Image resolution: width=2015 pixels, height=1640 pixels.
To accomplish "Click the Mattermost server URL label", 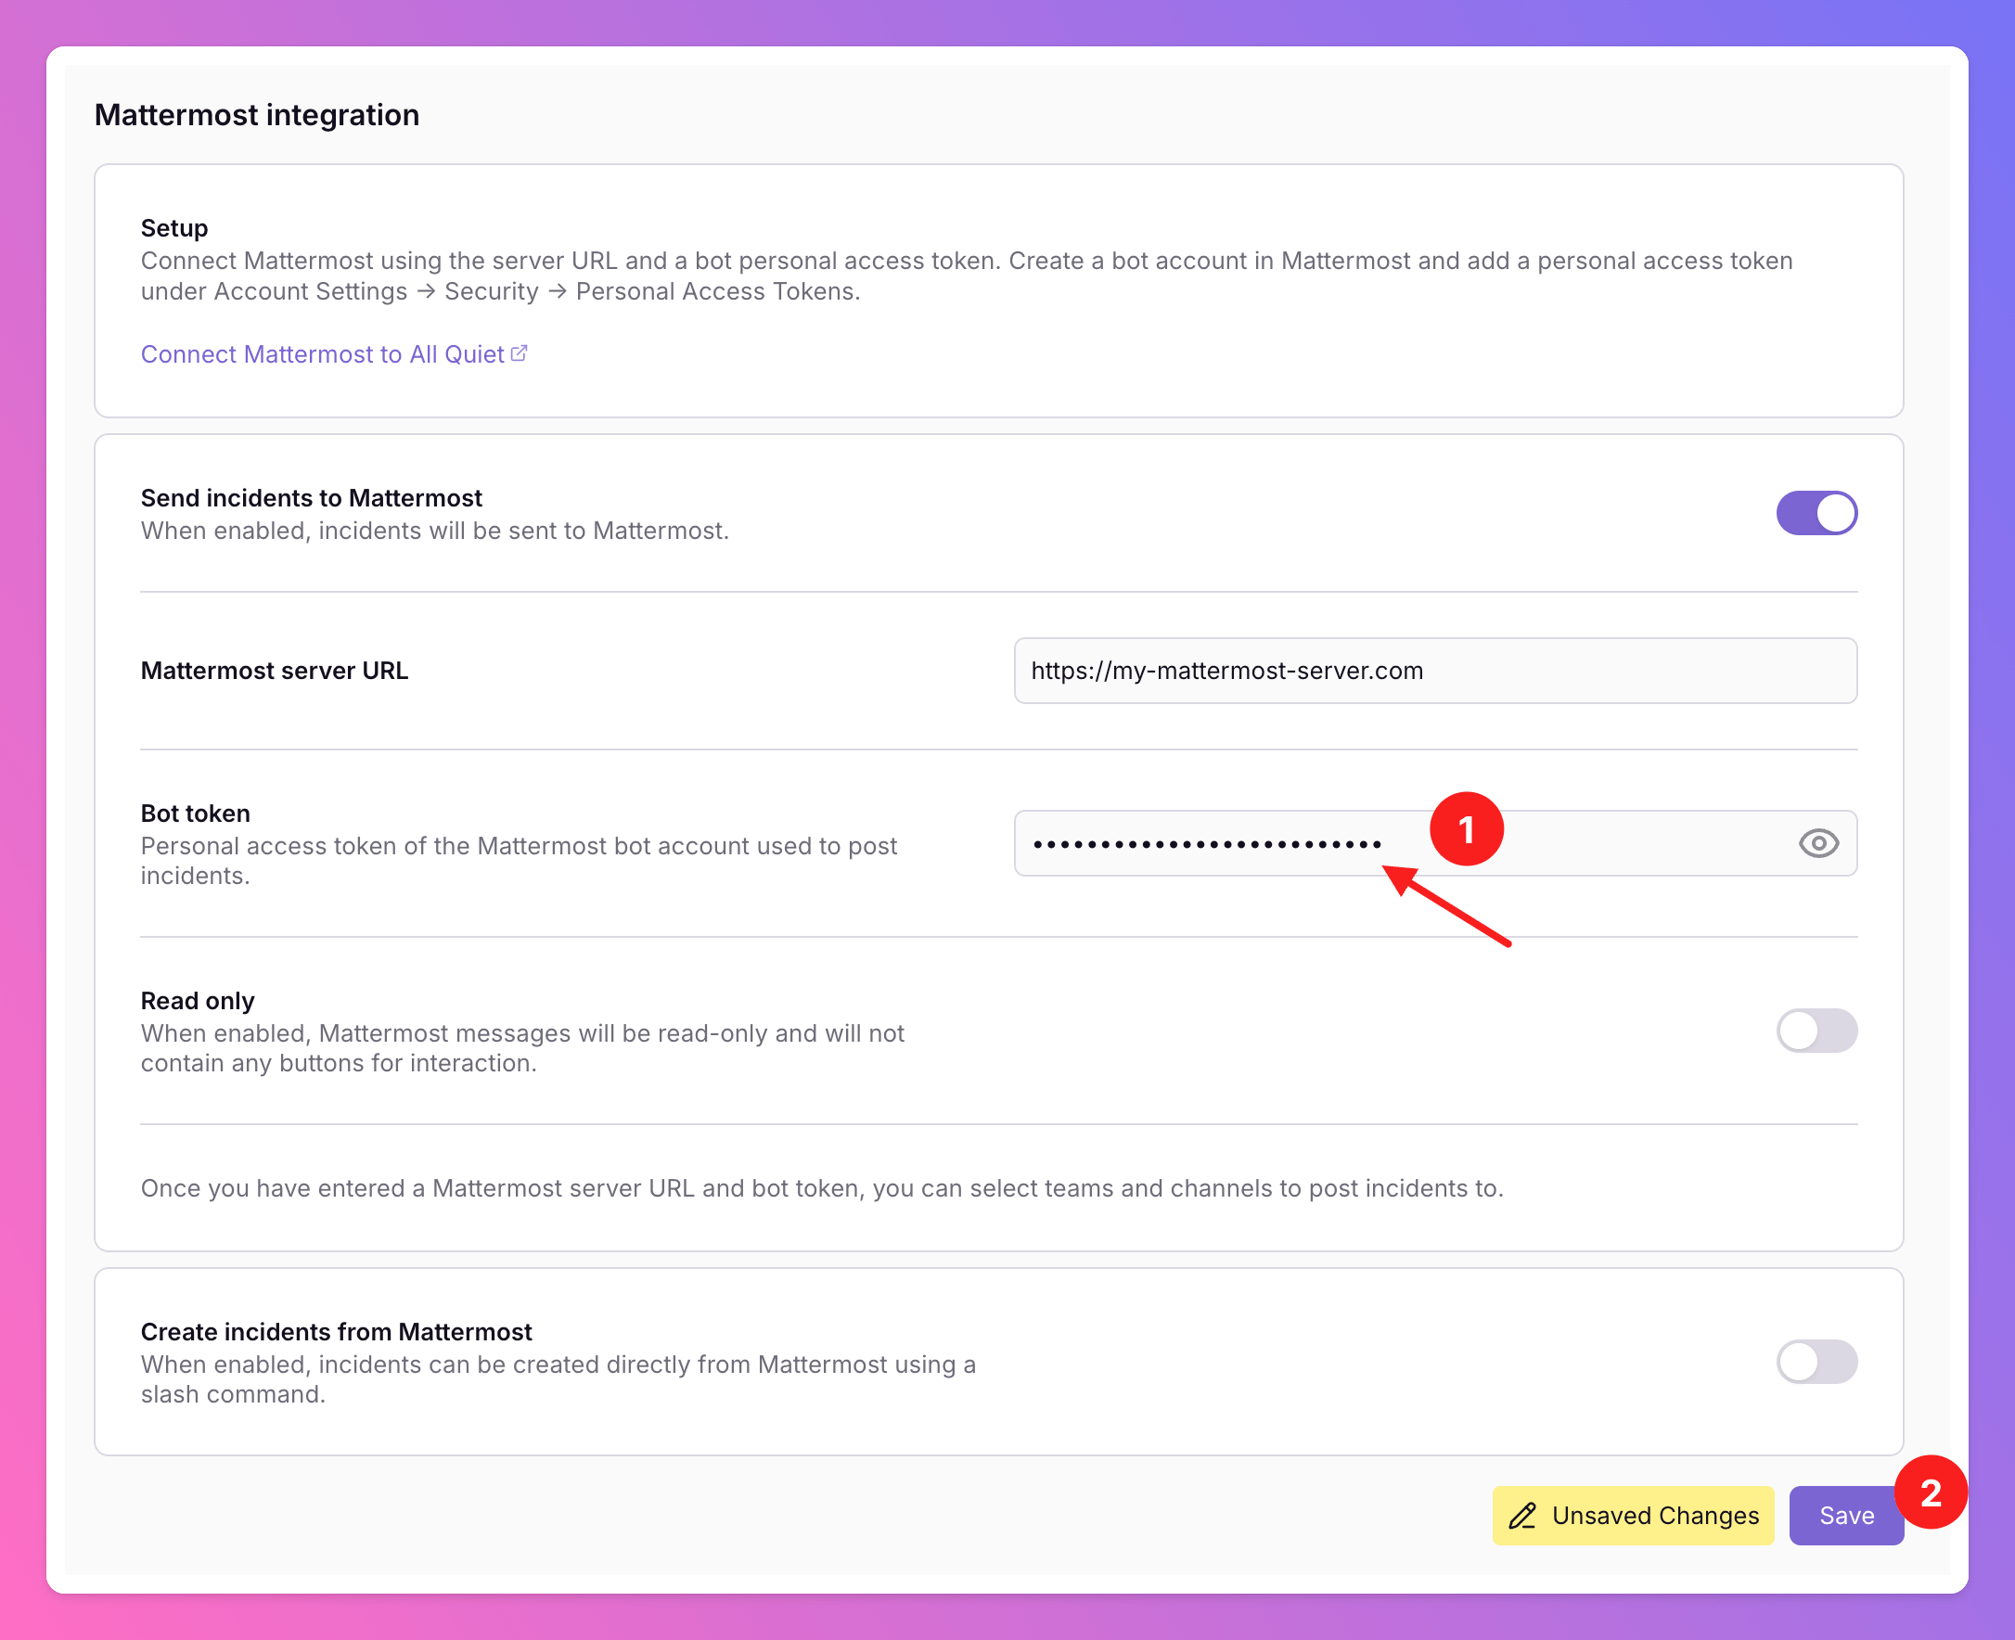I will coord(274,671).
